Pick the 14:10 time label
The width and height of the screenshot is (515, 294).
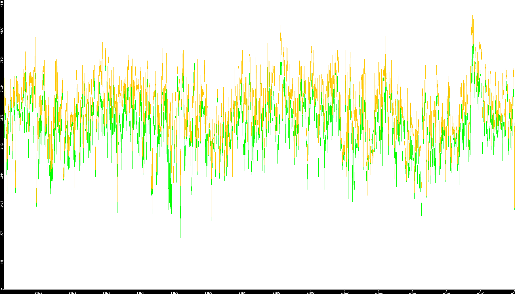(344, 293)
